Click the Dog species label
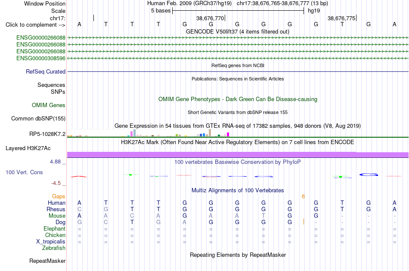 [x=60, y=222]
